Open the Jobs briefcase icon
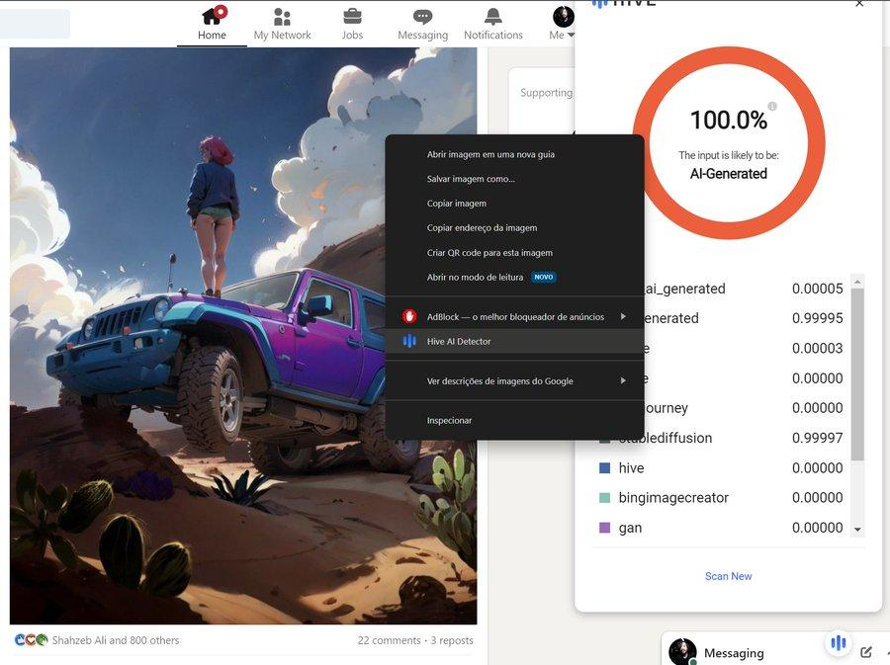This screenshot has width=890, height=665. tap(352, 17)
